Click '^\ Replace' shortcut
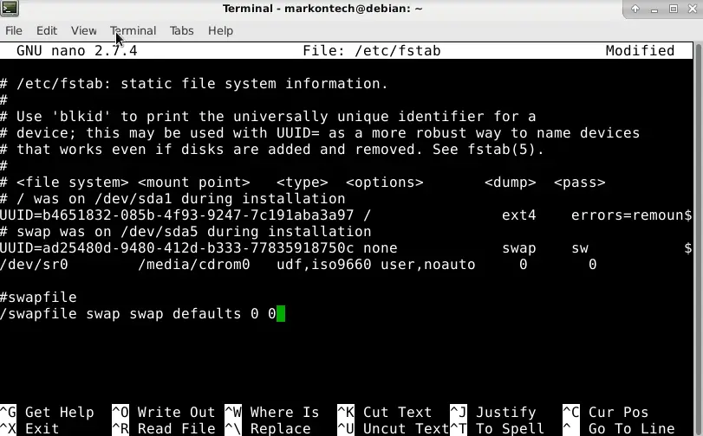 268,428
